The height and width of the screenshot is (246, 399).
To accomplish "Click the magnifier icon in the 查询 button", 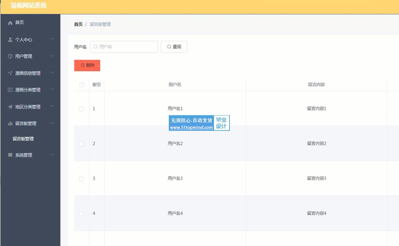I will [169, 47].
